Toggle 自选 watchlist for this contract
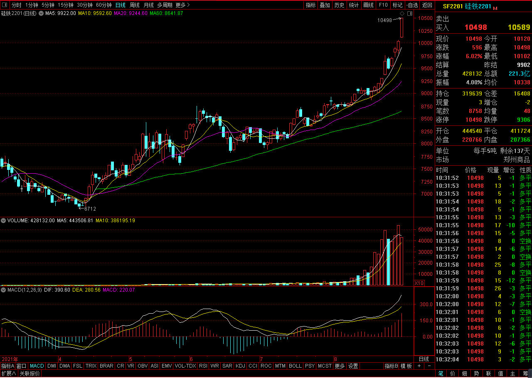Image resolution: width=532 pixels, height=378 pixels. click(x=412, y=5)
